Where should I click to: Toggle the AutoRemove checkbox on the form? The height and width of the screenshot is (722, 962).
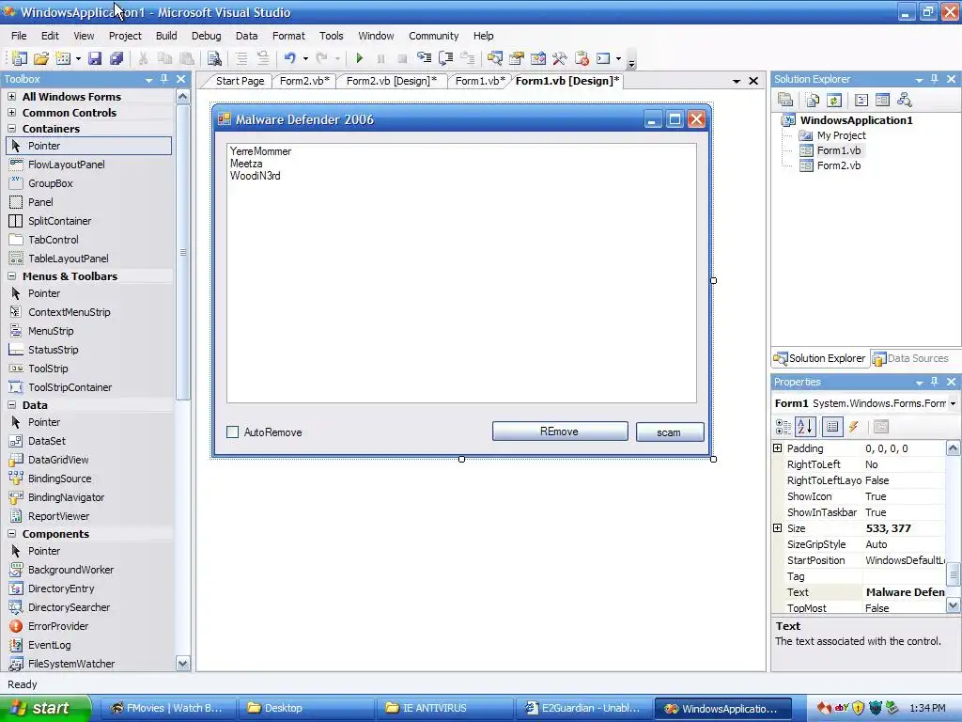pos(233,432)
